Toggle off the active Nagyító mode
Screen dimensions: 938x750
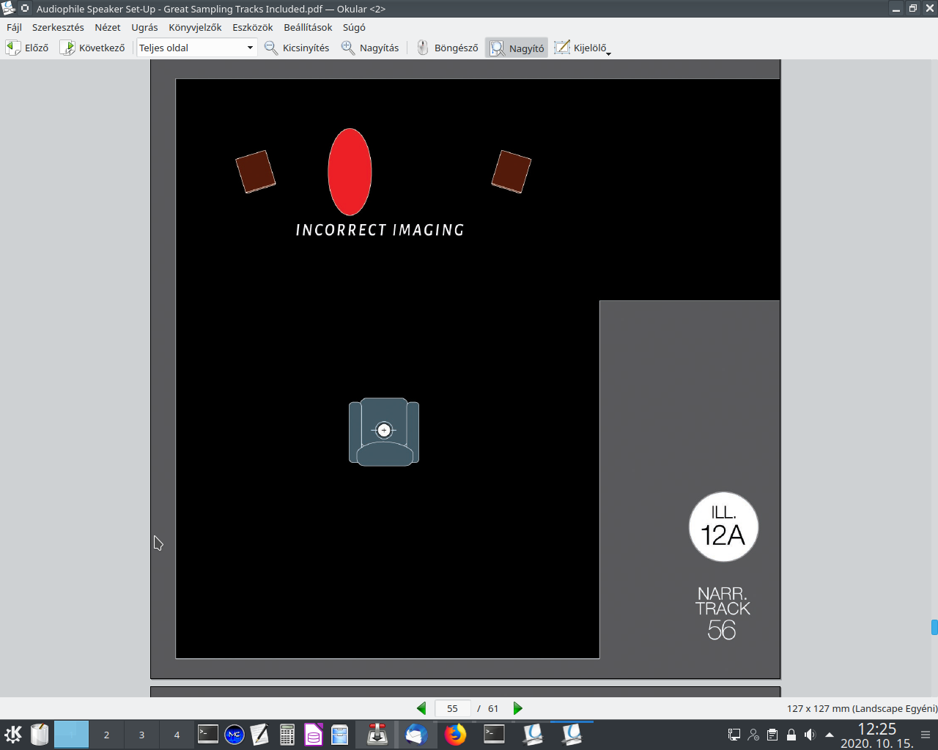[x=516, y=47]
